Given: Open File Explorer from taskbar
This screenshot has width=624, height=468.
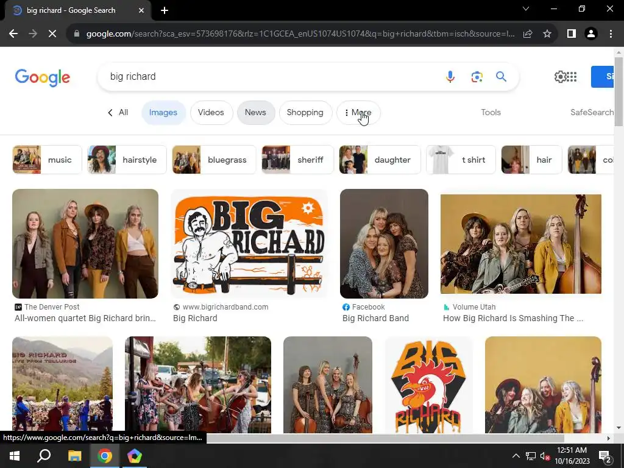Looking at the screenshot, I should [74, 456].
